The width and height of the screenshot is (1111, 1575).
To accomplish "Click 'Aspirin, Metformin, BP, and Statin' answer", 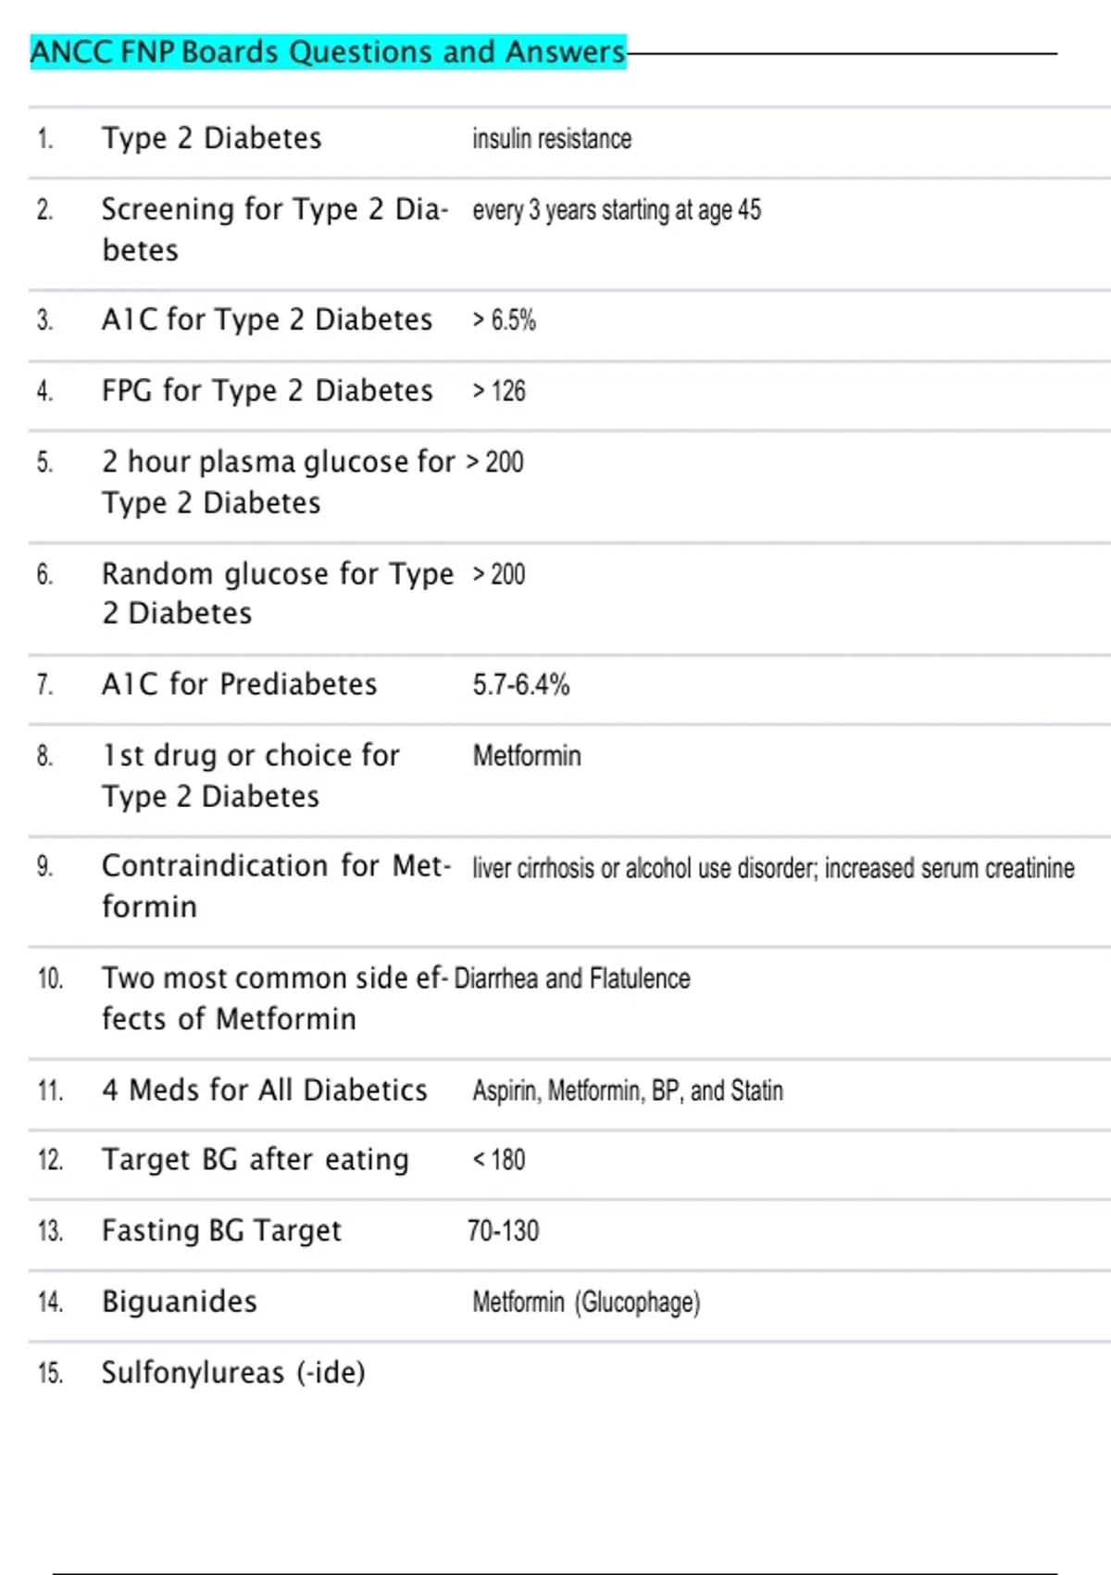I will pyautogui.click(x=628, y=1090).
